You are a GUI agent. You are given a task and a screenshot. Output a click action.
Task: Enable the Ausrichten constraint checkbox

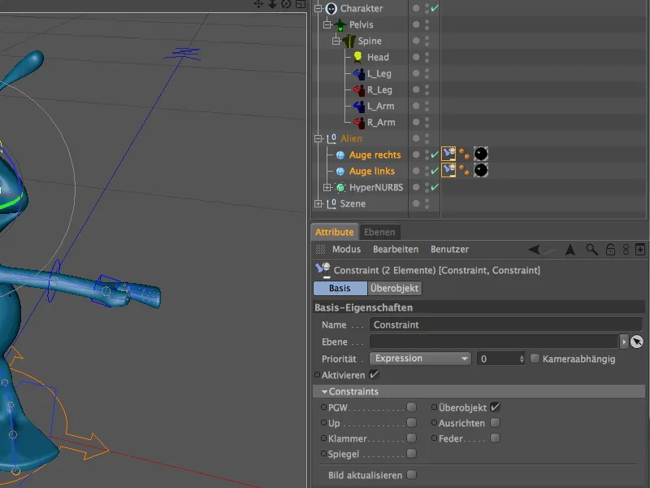tap(496, 422)
